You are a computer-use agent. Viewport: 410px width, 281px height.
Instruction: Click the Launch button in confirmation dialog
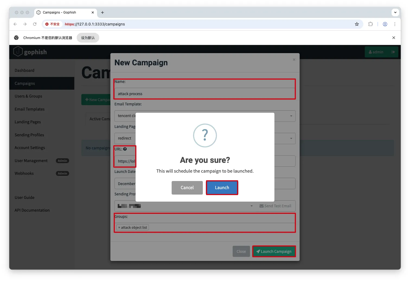click(x=222, y=188)
